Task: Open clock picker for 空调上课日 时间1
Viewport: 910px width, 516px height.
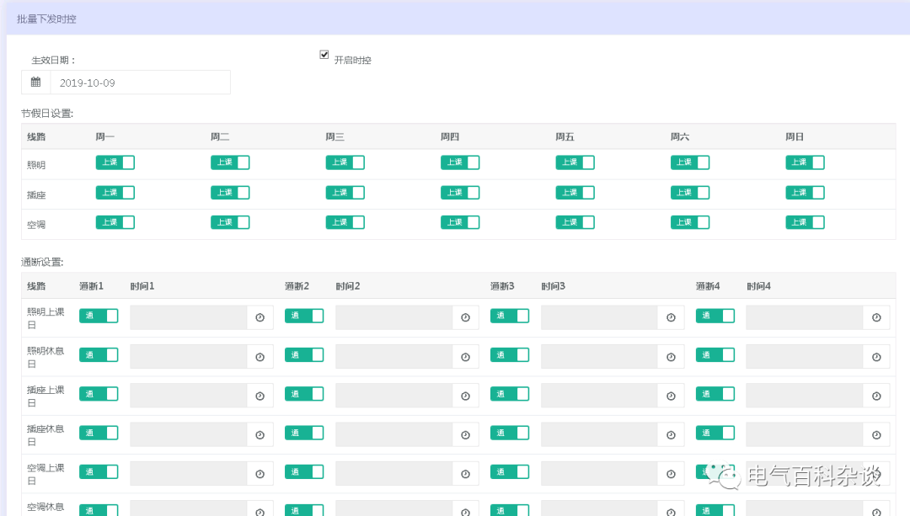Action: coord(260,474)
